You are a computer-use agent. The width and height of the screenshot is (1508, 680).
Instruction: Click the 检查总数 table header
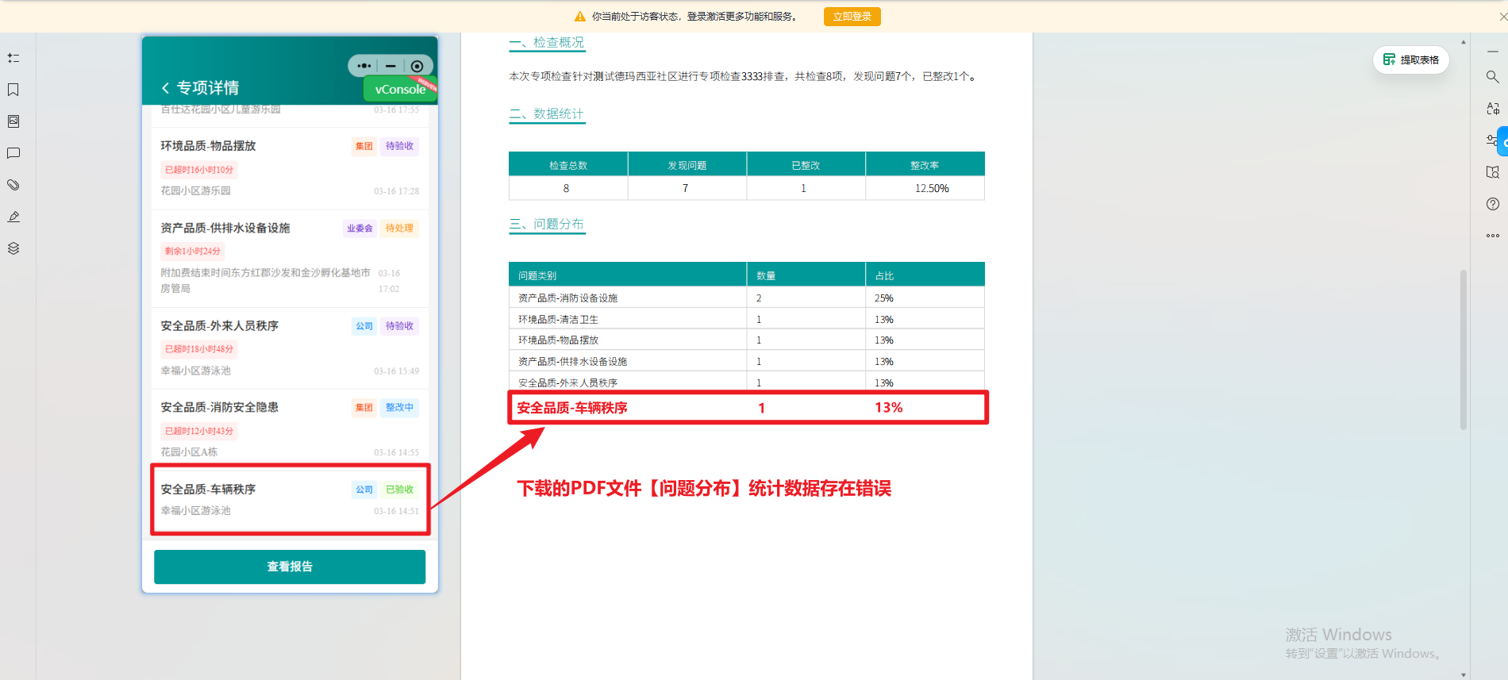click(568, 165)
